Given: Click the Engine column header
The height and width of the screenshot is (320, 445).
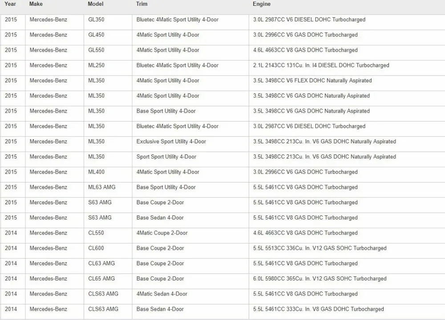Looking at the screenshot, I should click(262, 4).
